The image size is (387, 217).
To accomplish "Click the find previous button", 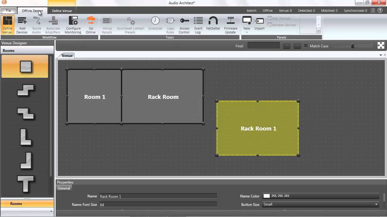I will point(287,46).
